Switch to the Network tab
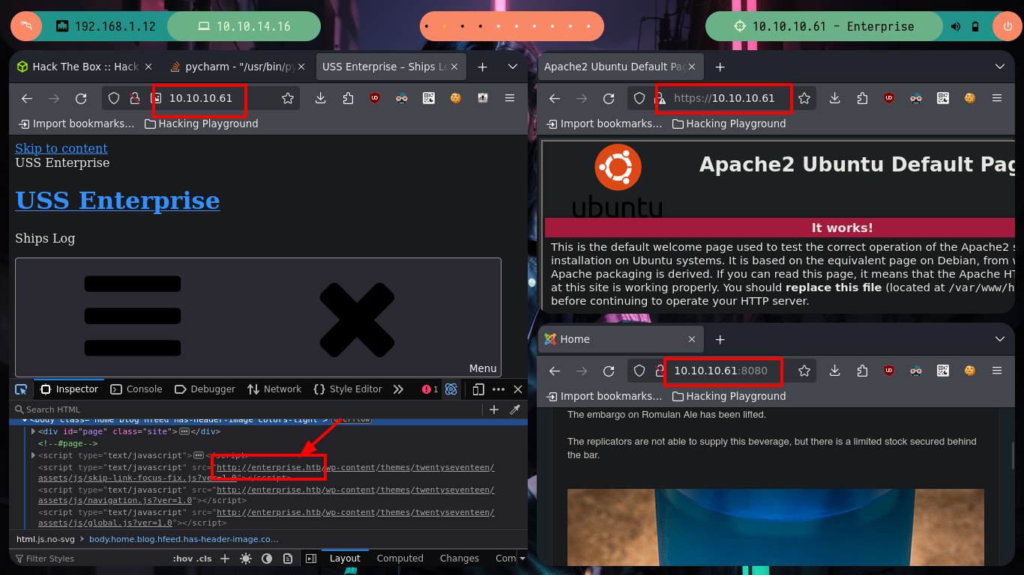This screenshot has width=1024, height=575. [x=274, y=389]
